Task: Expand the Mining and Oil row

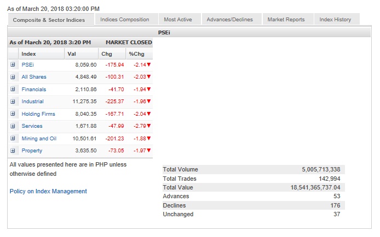Action: coord(13,138)
